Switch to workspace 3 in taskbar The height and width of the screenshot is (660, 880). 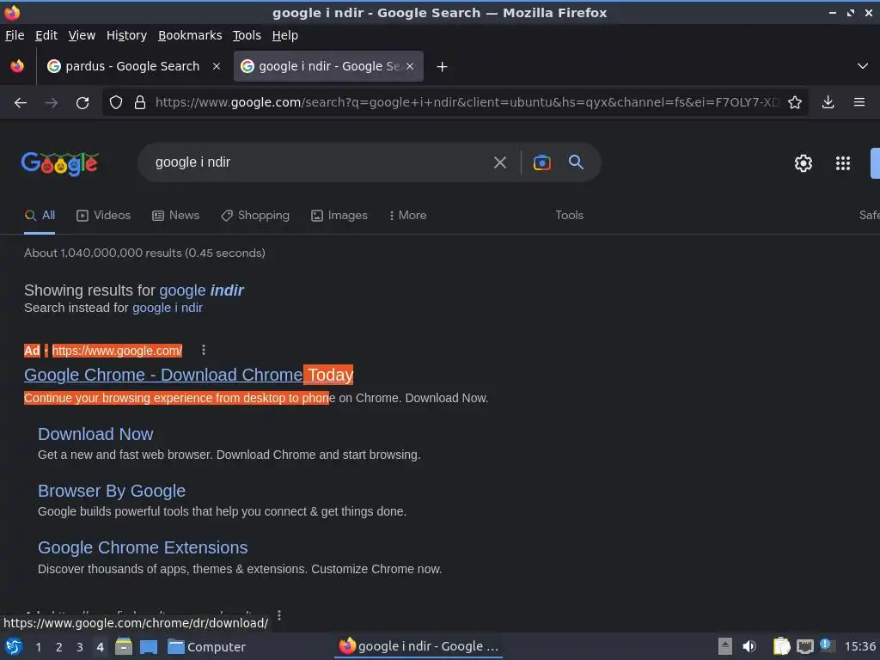80,647
